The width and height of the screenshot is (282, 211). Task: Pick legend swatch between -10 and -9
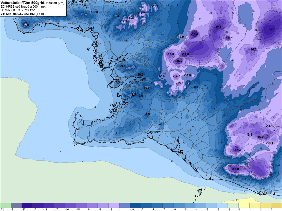[135, 205]
